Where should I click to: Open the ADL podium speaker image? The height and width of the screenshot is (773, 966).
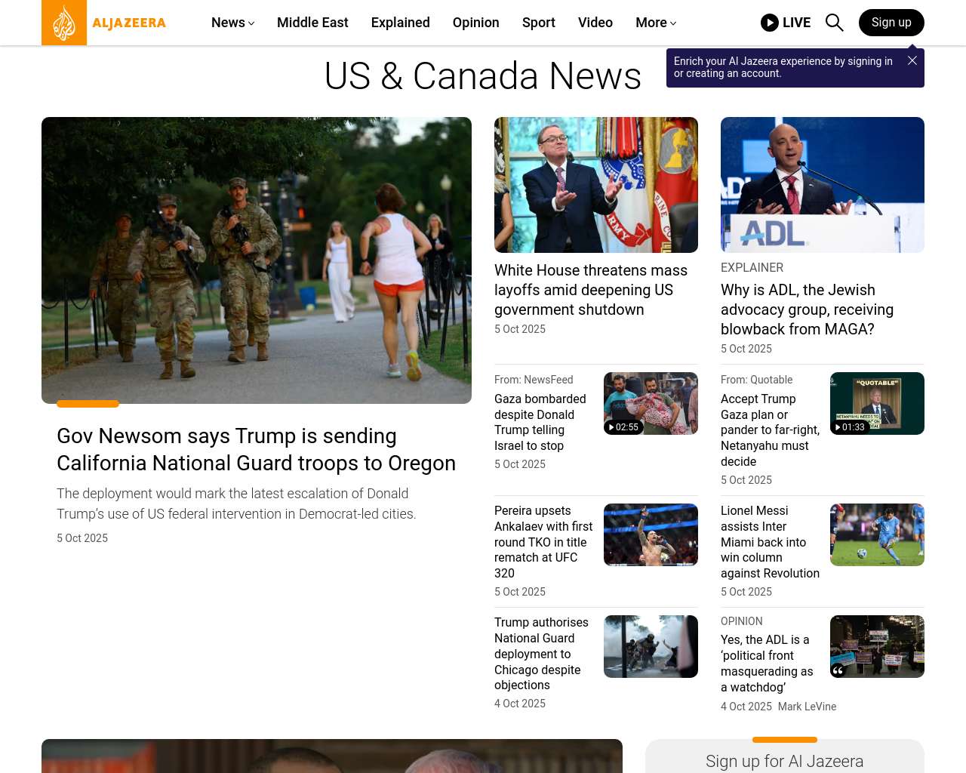point(822,185)
